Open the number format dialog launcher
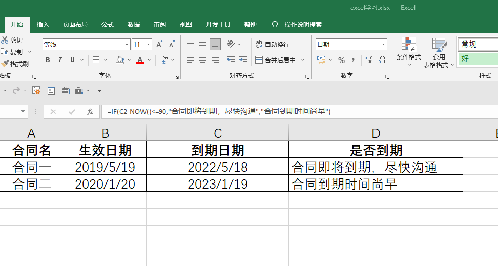This screenshot has height=266, width=498. pyautogui.click(x=387, y=76)
